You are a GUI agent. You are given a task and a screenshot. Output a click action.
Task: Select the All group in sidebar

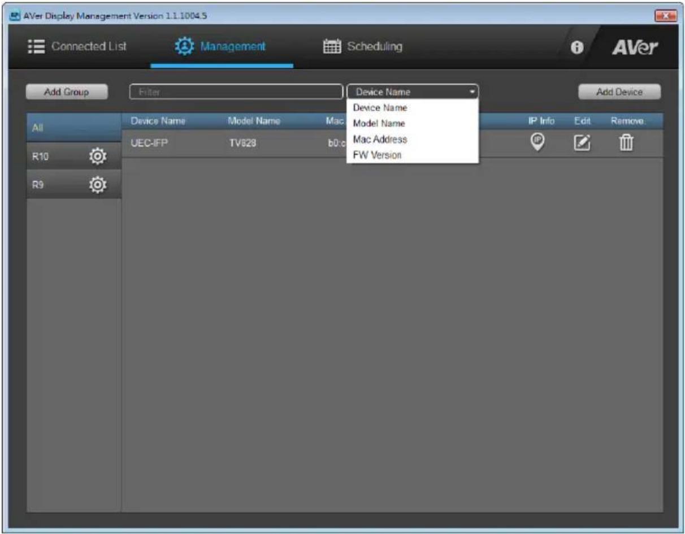(x=73, y=128)
